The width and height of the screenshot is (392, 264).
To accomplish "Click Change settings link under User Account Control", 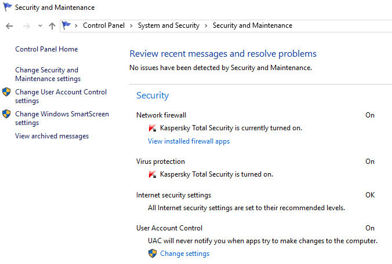I will point(185,254).
